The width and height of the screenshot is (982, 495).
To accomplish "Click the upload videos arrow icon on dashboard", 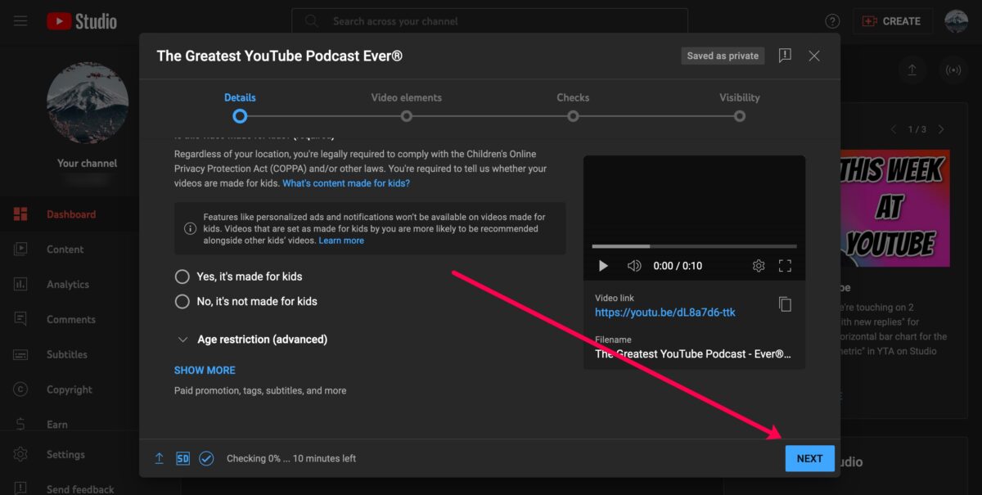I will [x=912, y=70].
